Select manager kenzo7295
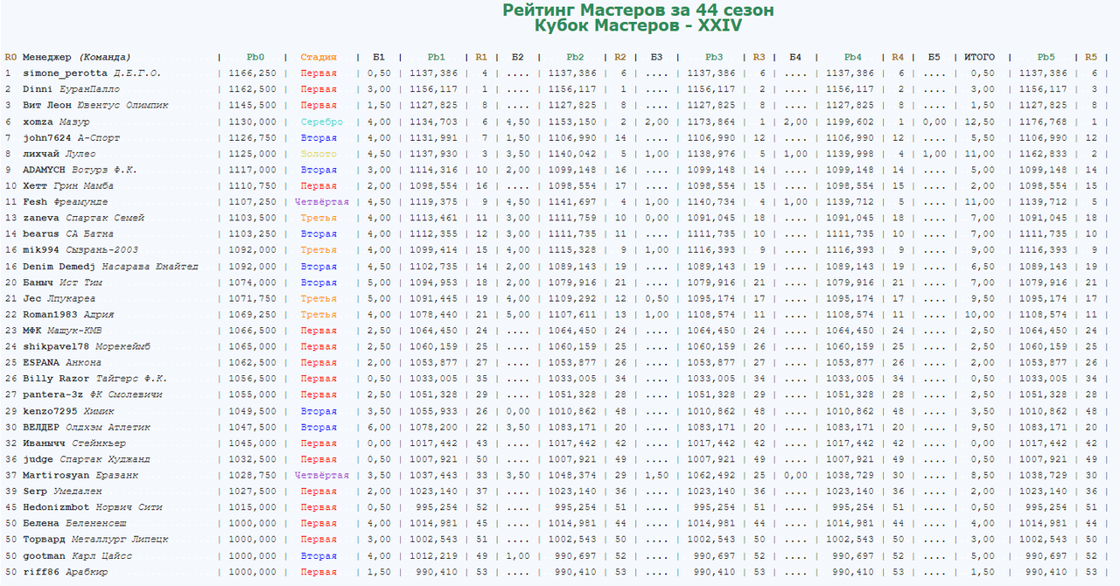Screen dimensions: 1120x586 point(51,410)
